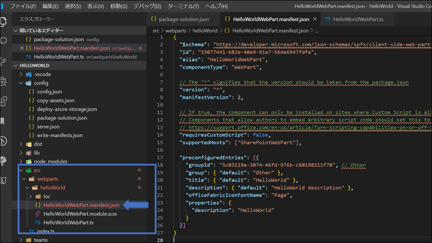Open the ターミナル(T) menu
This screenshot has width=432, height=243.
[183, 6]
